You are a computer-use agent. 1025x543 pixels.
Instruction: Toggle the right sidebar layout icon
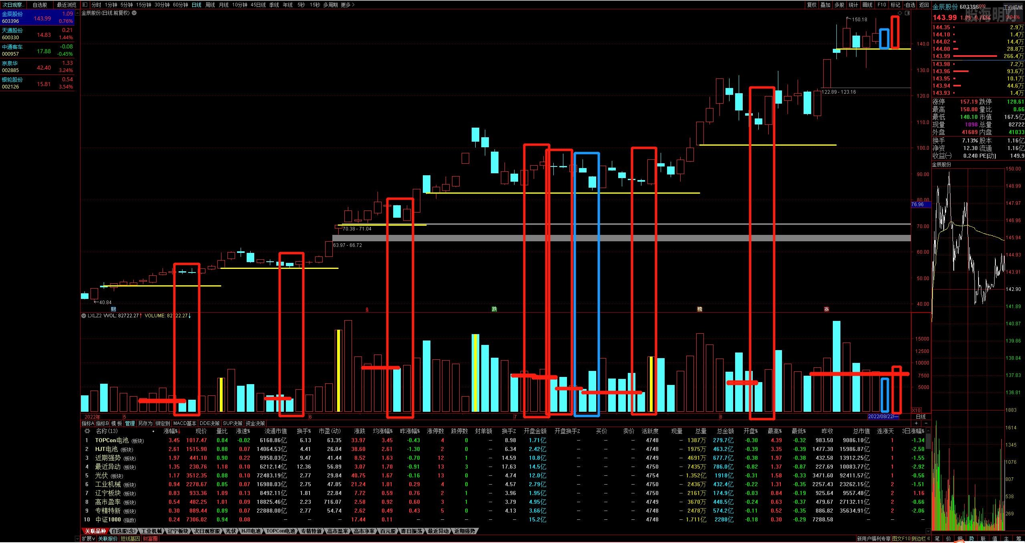click(907, 13)
